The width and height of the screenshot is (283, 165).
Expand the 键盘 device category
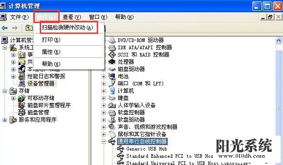pos(104,98)
